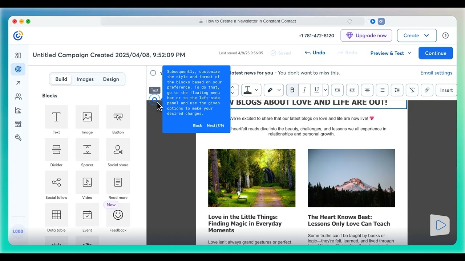Screen dimensions: 465x261
Task: Select the Button block
Action: [x=118, y=120]
